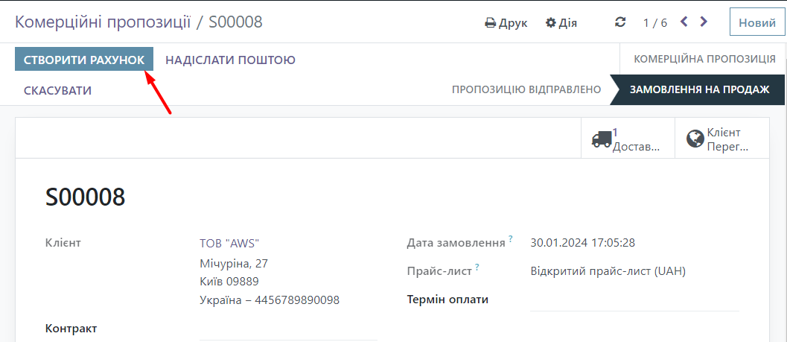Go to next record with right chevron

(x=704, y=22)
